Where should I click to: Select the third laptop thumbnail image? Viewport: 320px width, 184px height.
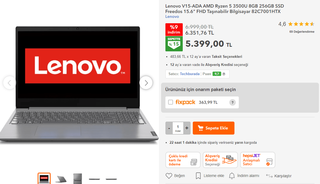tap(77, 179)
